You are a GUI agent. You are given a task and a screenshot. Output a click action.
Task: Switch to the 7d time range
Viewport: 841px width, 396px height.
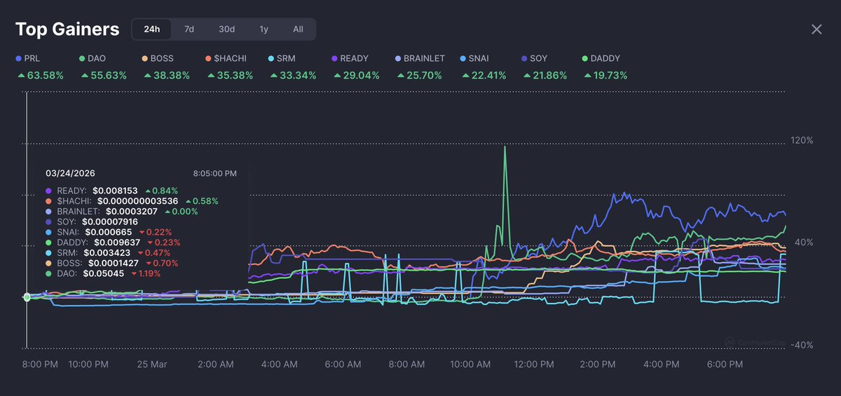pos(189,29)
